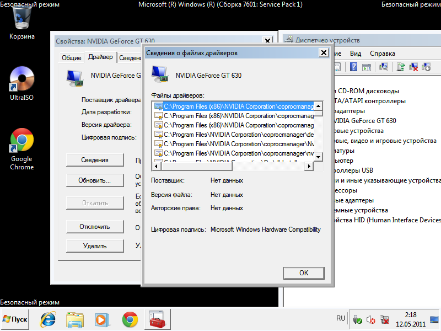This screenshot has width=441, height=331.
Task: Open the Explorer folder taskbar icon
Action: (x=75, y=320)
